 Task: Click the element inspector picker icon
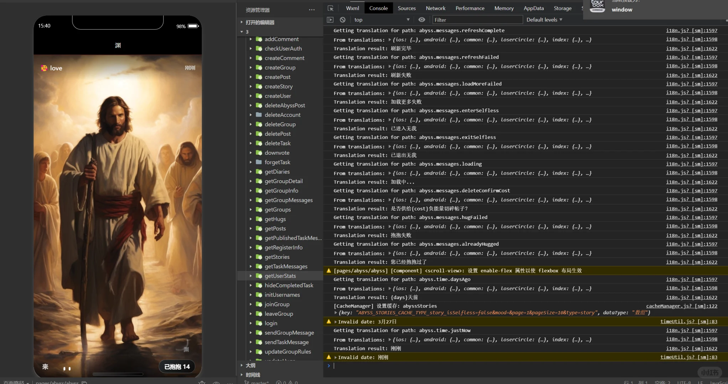tap(331, 8)
